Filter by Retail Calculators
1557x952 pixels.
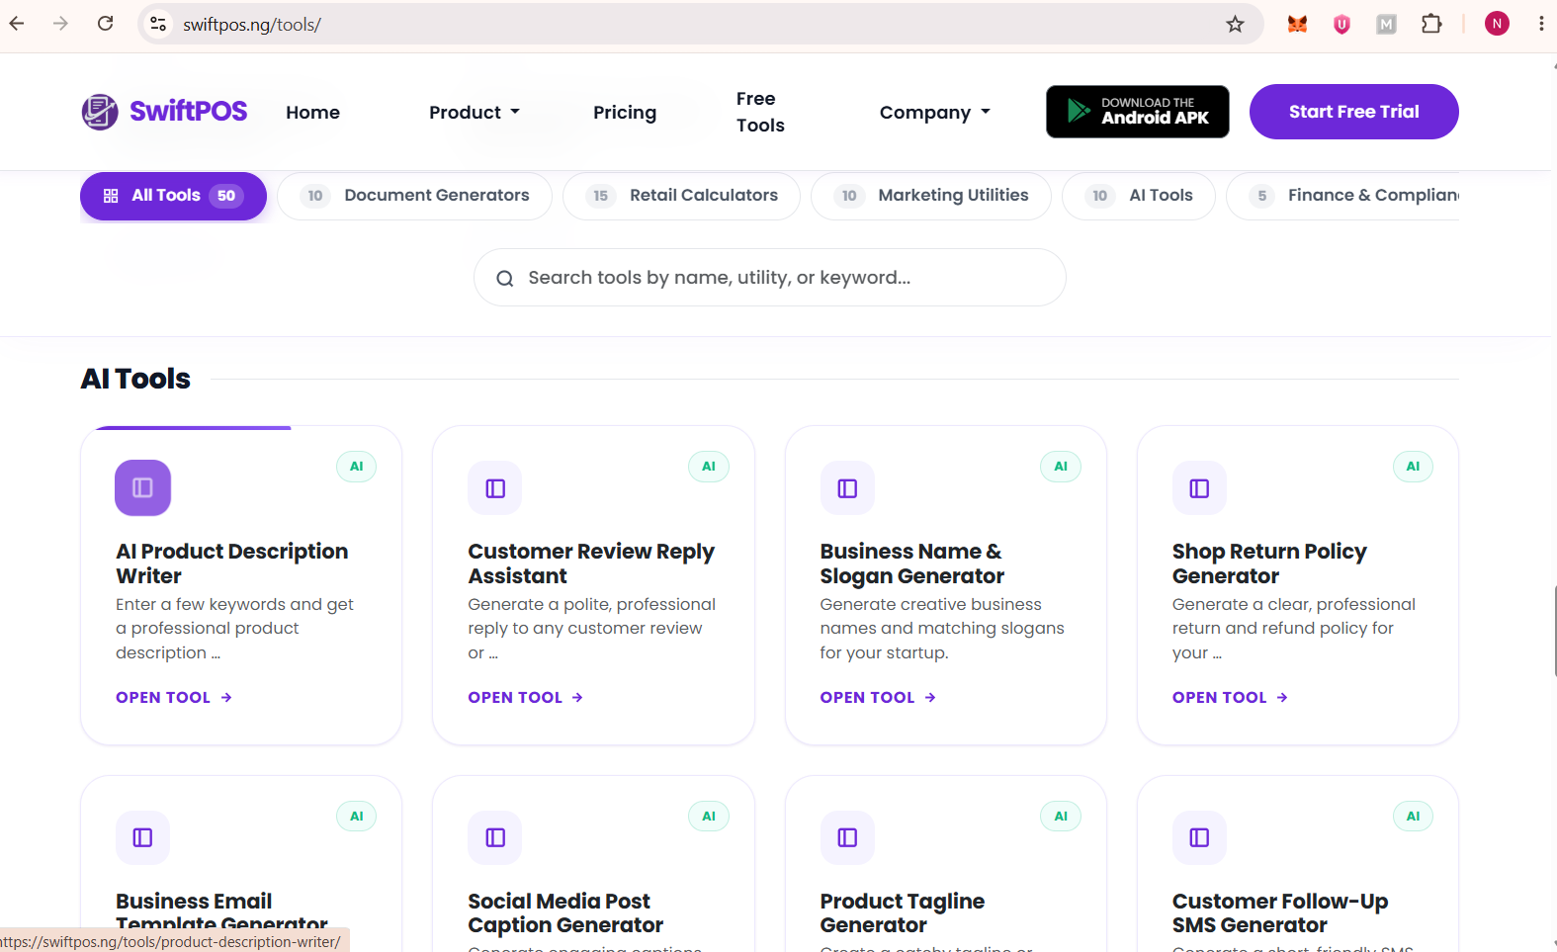[x=682, y=196]
